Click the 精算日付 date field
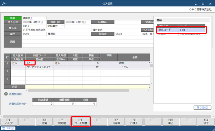Screen dimensions: 215x131 [78, 22]
